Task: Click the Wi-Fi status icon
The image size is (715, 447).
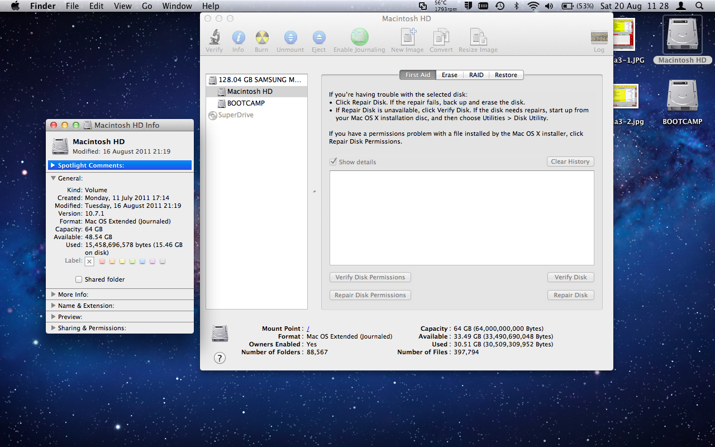Action: point(533,6)
